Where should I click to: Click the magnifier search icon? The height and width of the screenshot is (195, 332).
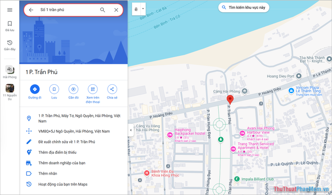102,10
